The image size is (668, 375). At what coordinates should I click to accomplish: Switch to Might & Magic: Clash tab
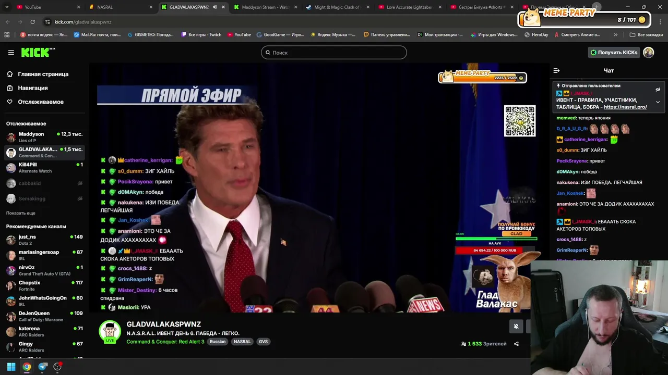pyautogui.click(x=337, y=7)
